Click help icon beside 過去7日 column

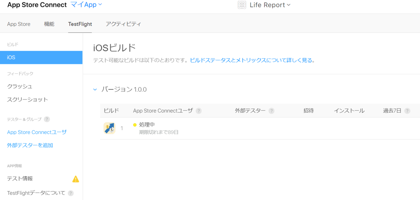pyautogui.click(x=407, y=111)
